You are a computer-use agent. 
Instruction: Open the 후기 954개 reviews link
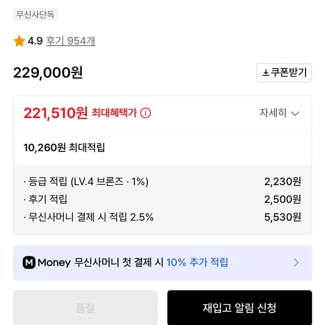tap(70, 41)
